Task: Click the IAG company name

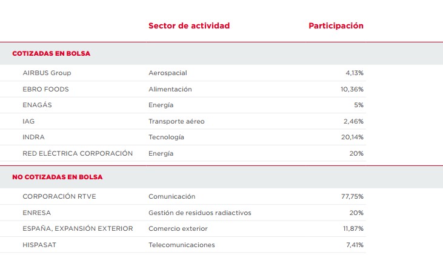Action: click(x=28, y=121)
